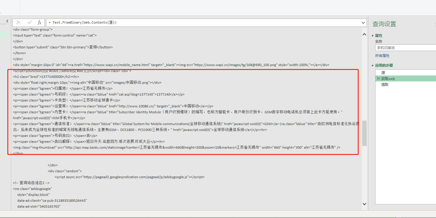This screenshot has height=218, width=436.
Task: Click the 查询站自适应2 comment line
Action: point(31,183)
